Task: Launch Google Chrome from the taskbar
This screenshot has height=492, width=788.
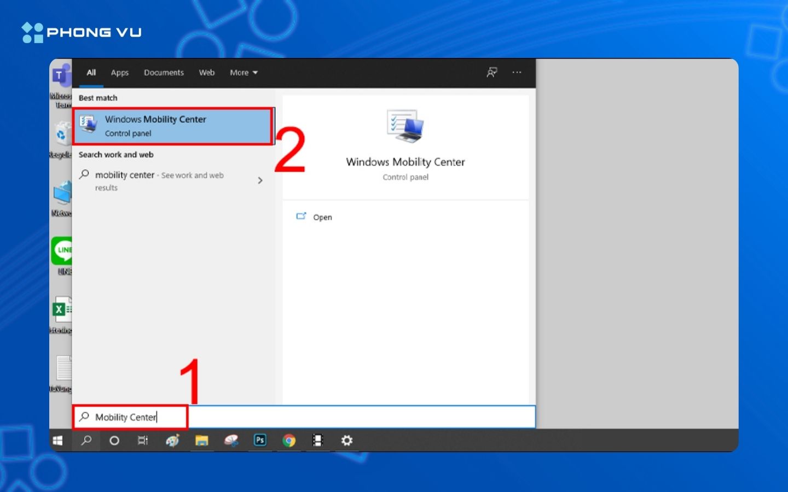Action: coord(289,441)
